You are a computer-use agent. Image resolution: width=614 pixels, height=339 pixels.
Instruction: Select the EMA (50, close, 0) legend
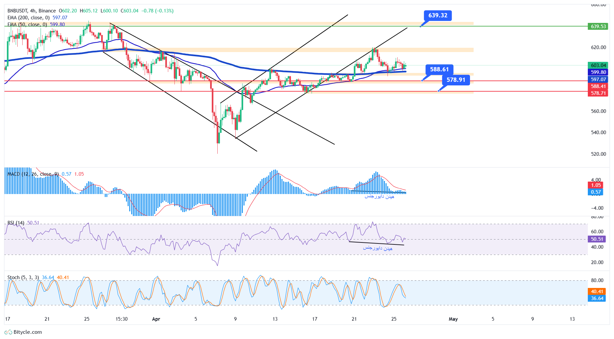click(27, 25)
